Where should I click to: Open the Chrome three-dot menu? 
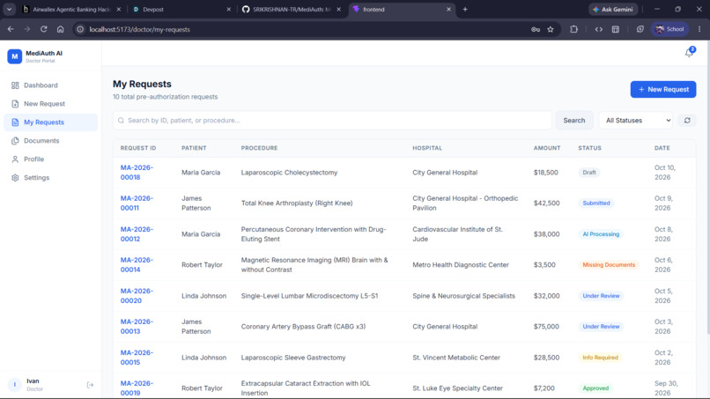[699, 29]
